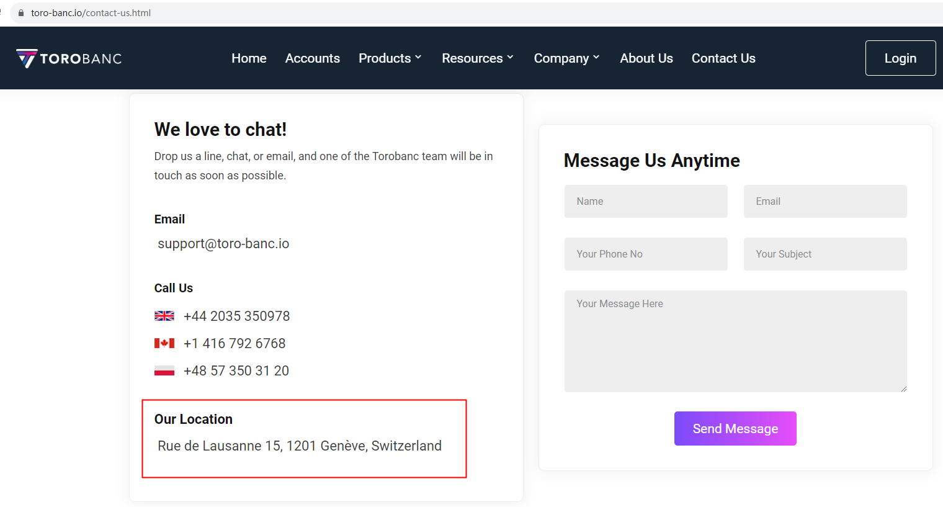The width and height of the screenshot is (943, 507).
Task: Click the Poland flag icon
Action: [164, 370]
